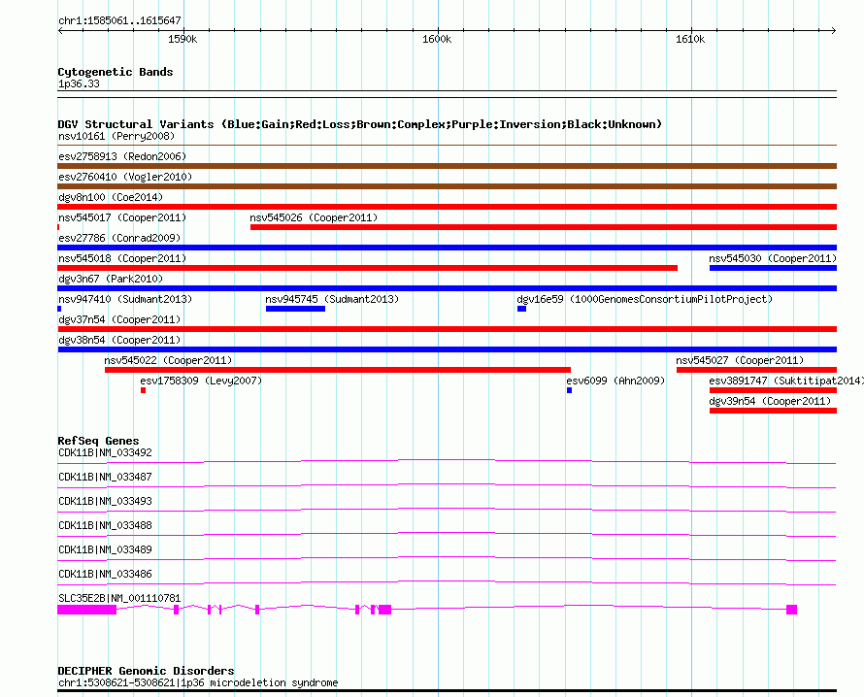Image resolution: width=864 pixels, height=697 pixels.
Task: Open the DGV Structural Variants track header
Action: pos(359,124)
